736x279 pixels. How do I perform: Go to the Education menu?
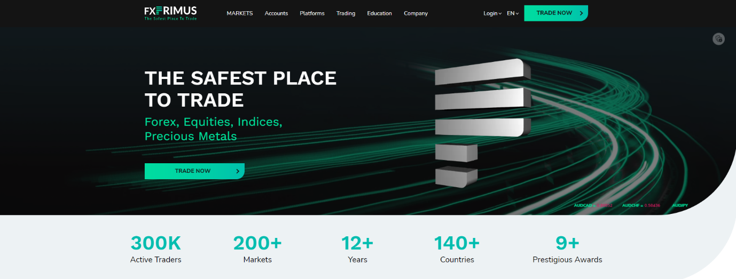379,13
